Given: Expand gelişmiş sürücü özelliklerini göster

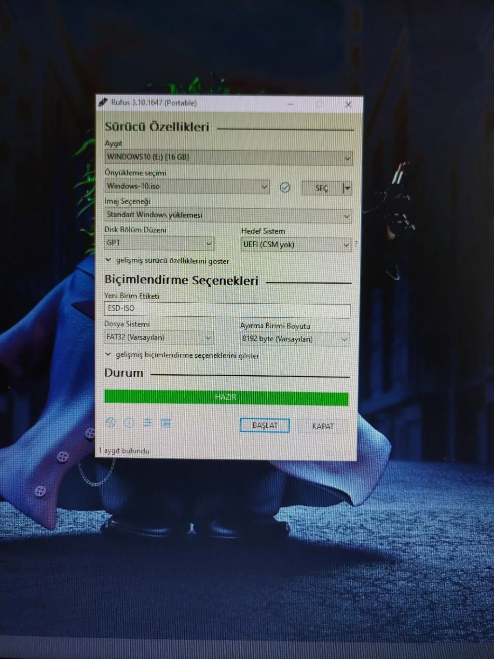Looking at the screenshot, I should 167,261.
